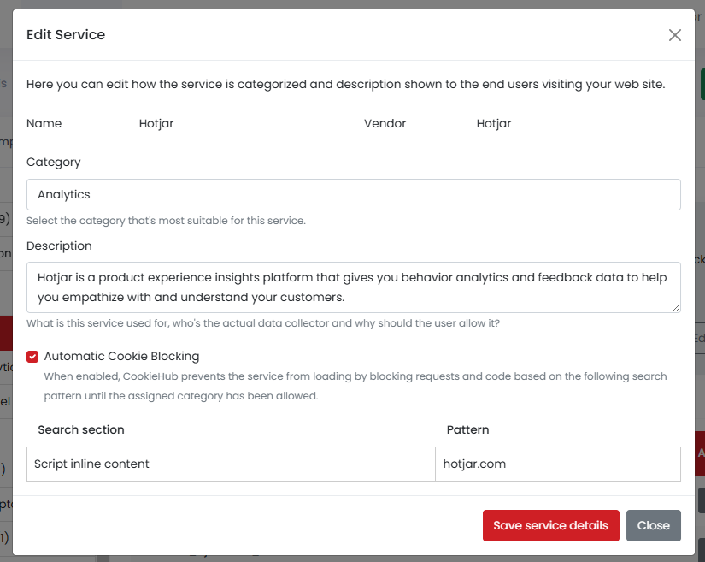Click inside the Description text area
Viewport: 705px width, 562px height.
coord(353,287)
